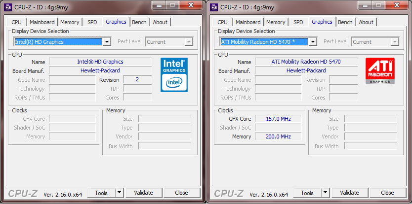Select Graphics tab in left window
The height and width of the screenshot is (204, 412).
click(116, 22)
